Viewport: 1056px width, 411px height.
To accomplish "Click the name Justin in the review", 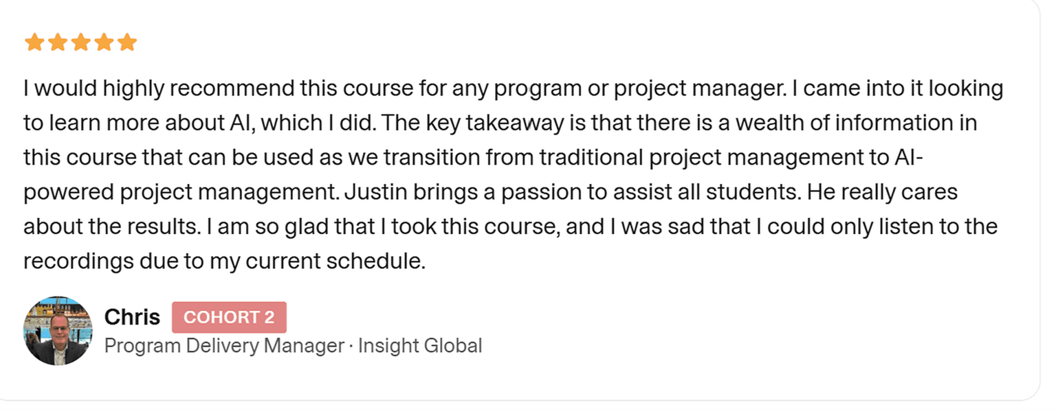I will pos(373,193).
